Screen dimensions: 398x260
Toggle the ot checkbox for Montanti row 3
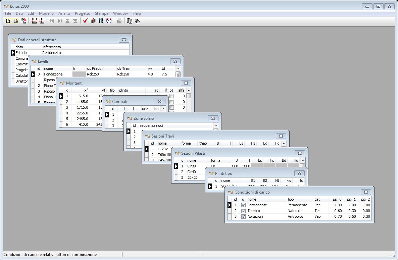(172, 108)
